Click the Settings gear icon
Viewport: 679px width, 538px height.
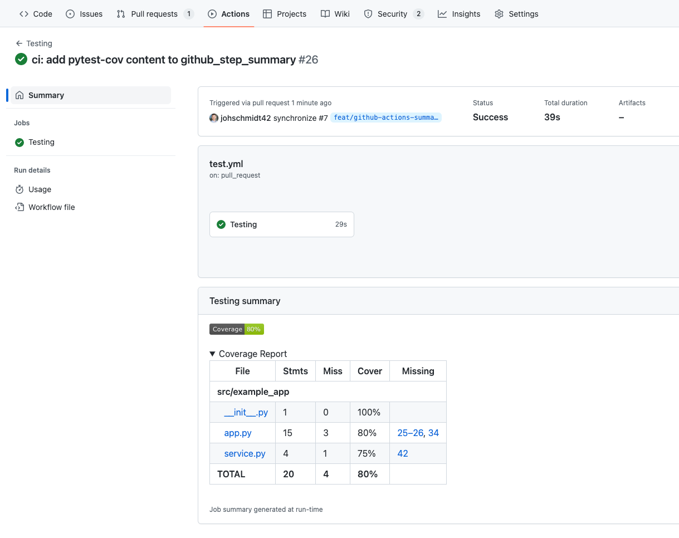pyautogui.click(x=499, y=14)
